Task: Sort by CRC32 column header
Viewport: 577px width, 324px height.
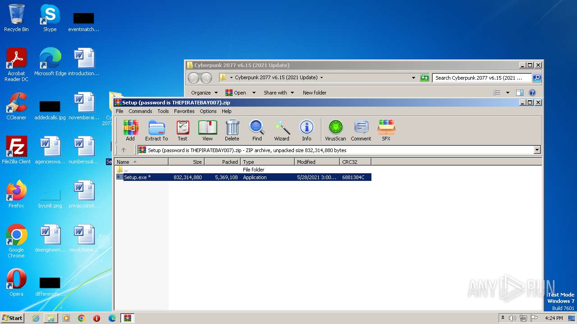Action: click(x=355, y=162)
